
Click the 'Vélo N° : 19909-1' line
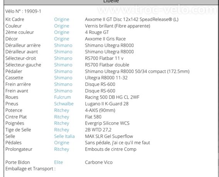pyautogui.click(x=23, y=11)
